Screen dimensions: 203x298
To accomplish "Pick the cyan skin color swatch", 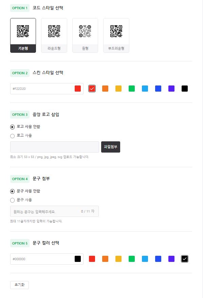I will [x=145, y=89].
